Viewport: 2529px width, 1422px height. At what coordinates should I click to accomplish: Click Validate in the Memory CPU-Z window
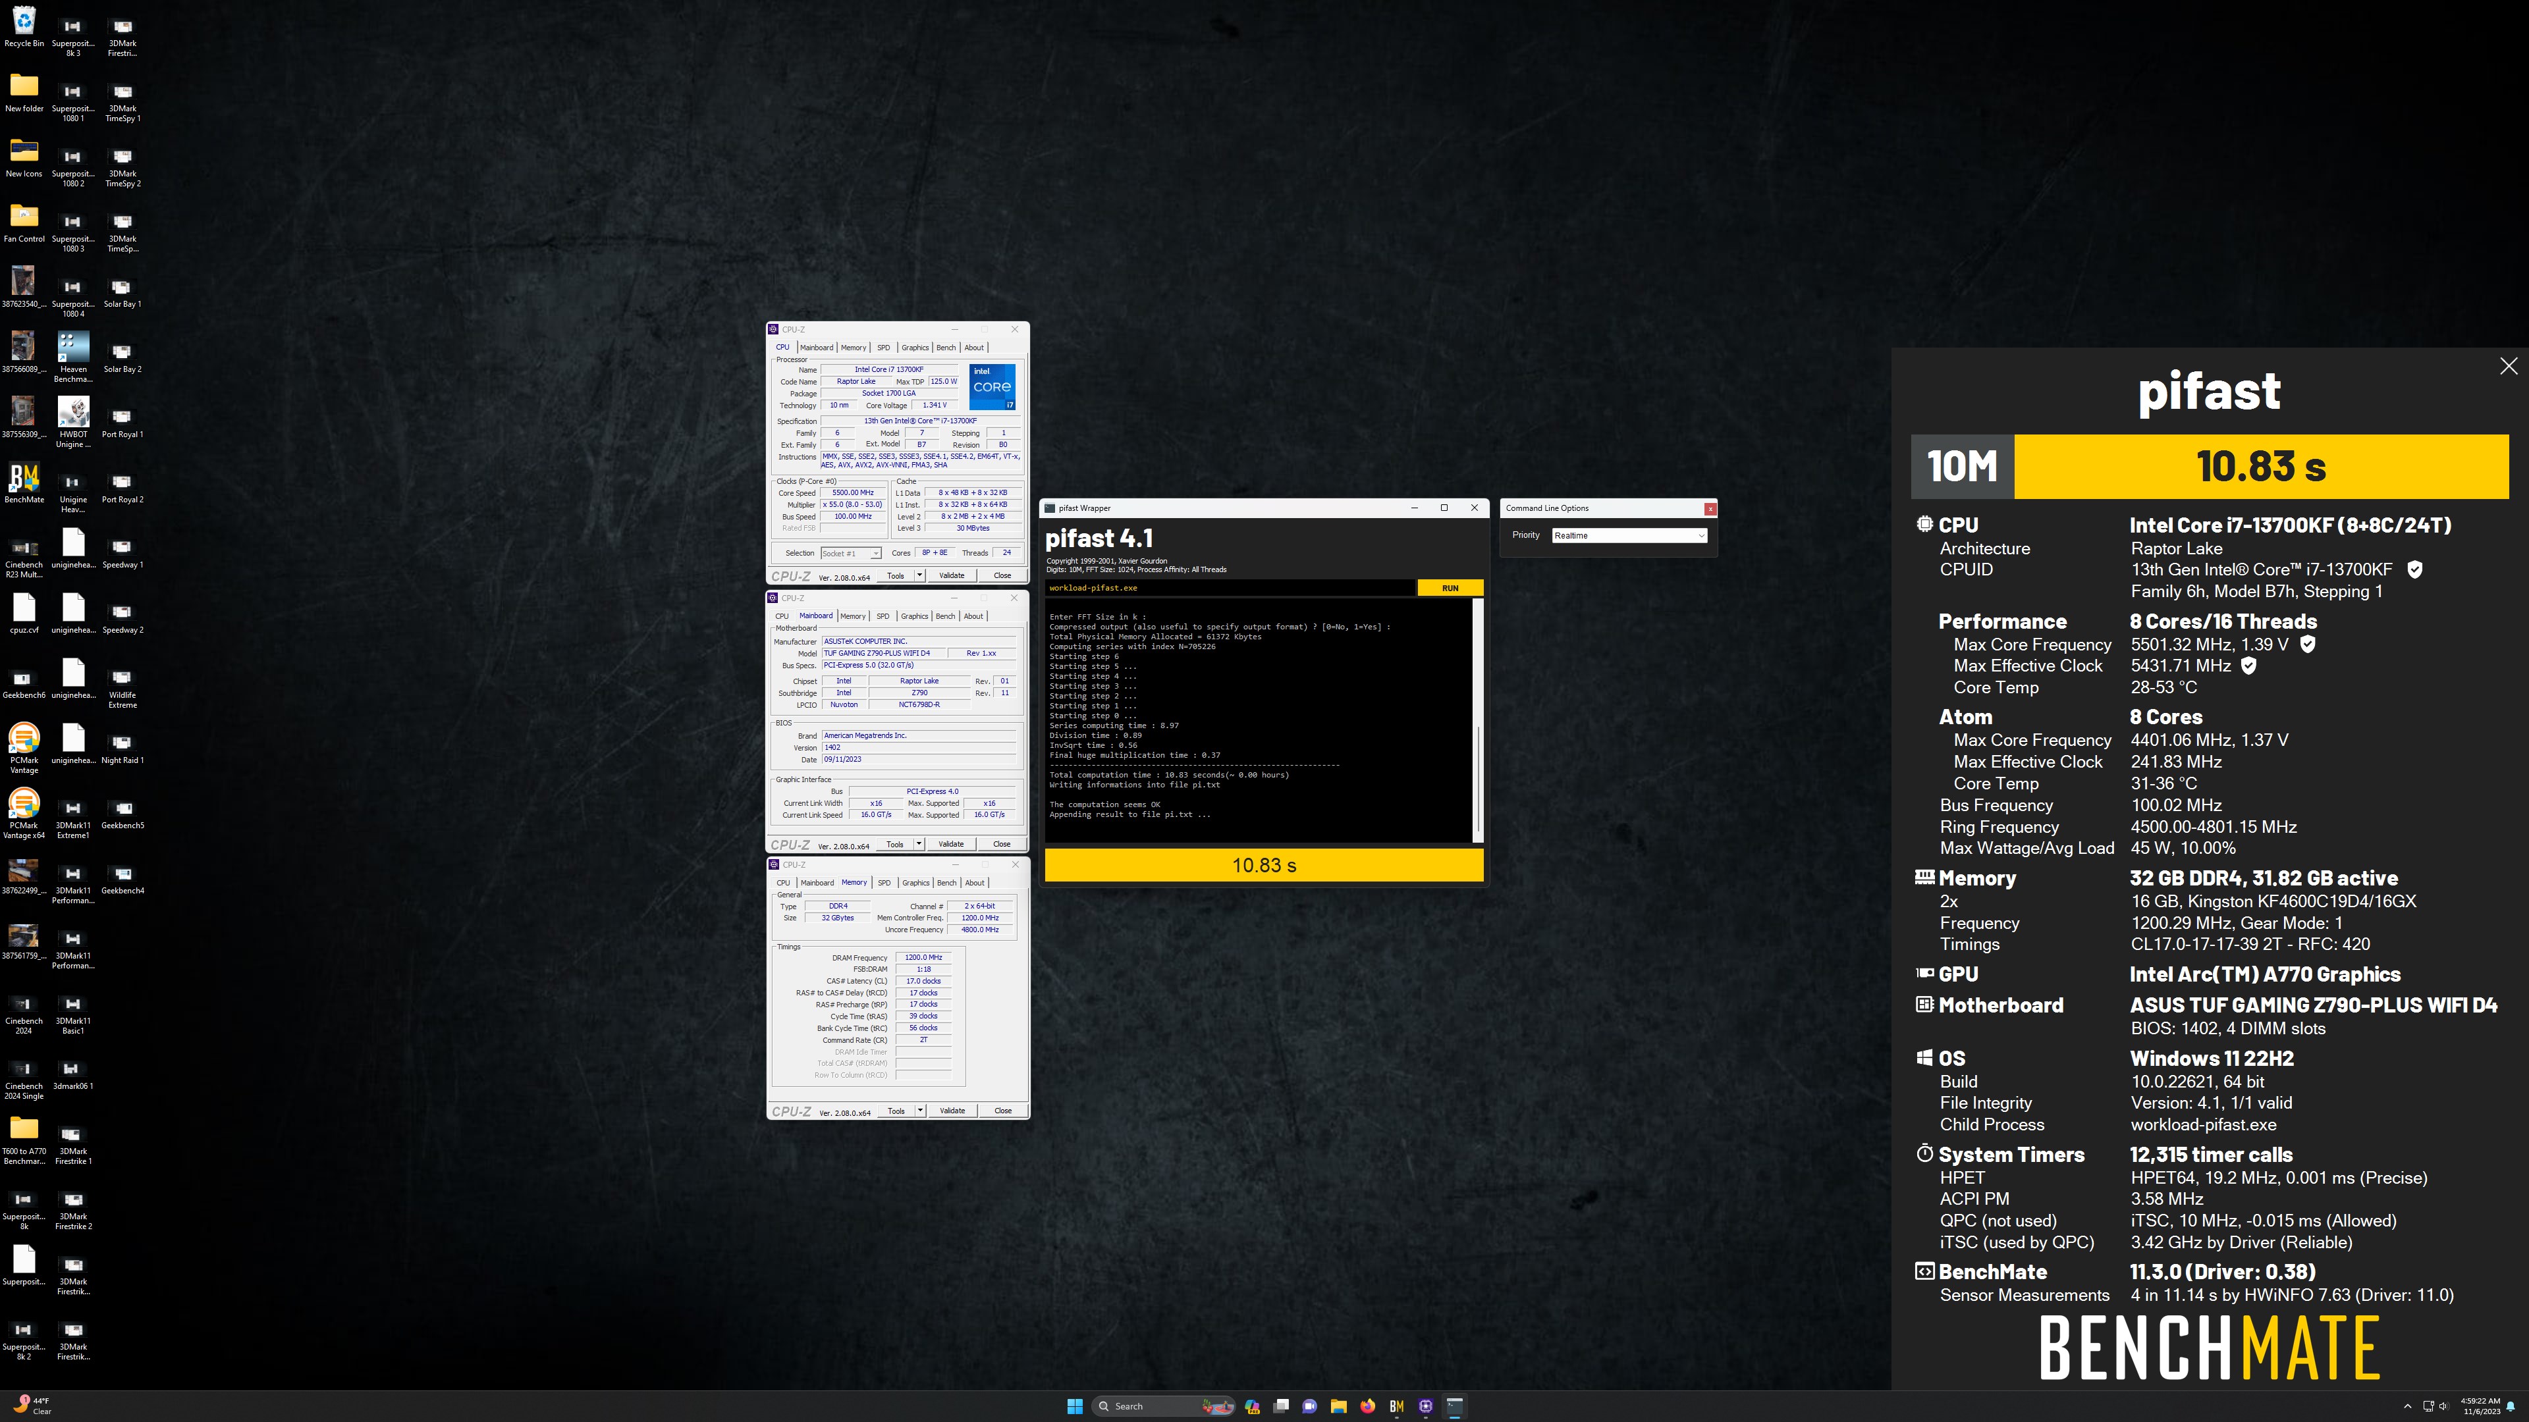[952, 1111]
